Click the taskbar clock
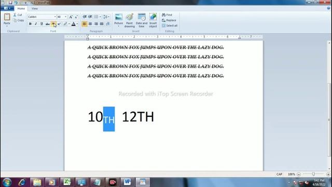Image resolution: width=332 pixels, height=187 pixels. click(319, 182)
